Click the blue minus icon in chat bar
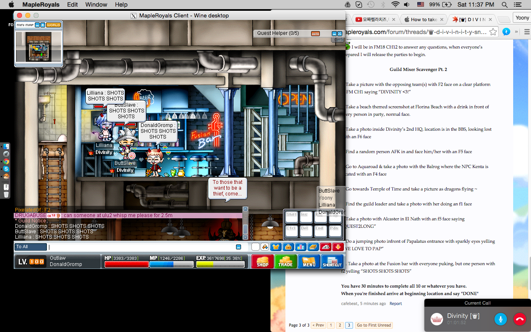 (239, 247)
